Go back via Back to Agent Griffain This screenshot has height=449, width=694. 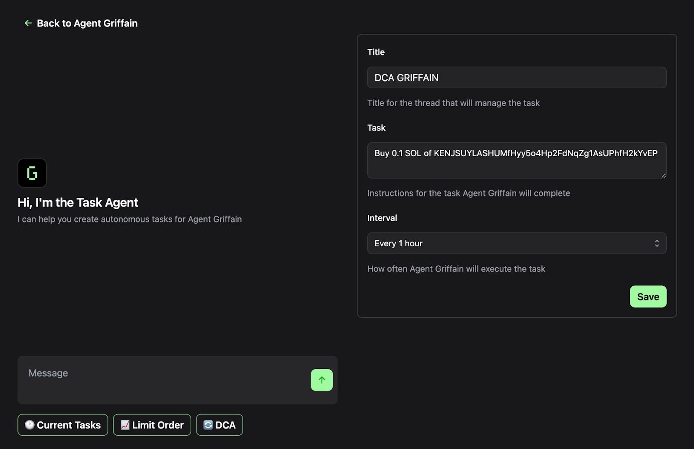81,23
